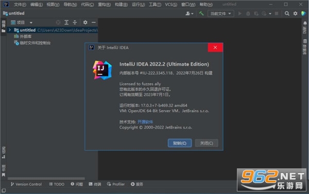Click the Project panel horizontal scrollbar

[x=46, y=179]
